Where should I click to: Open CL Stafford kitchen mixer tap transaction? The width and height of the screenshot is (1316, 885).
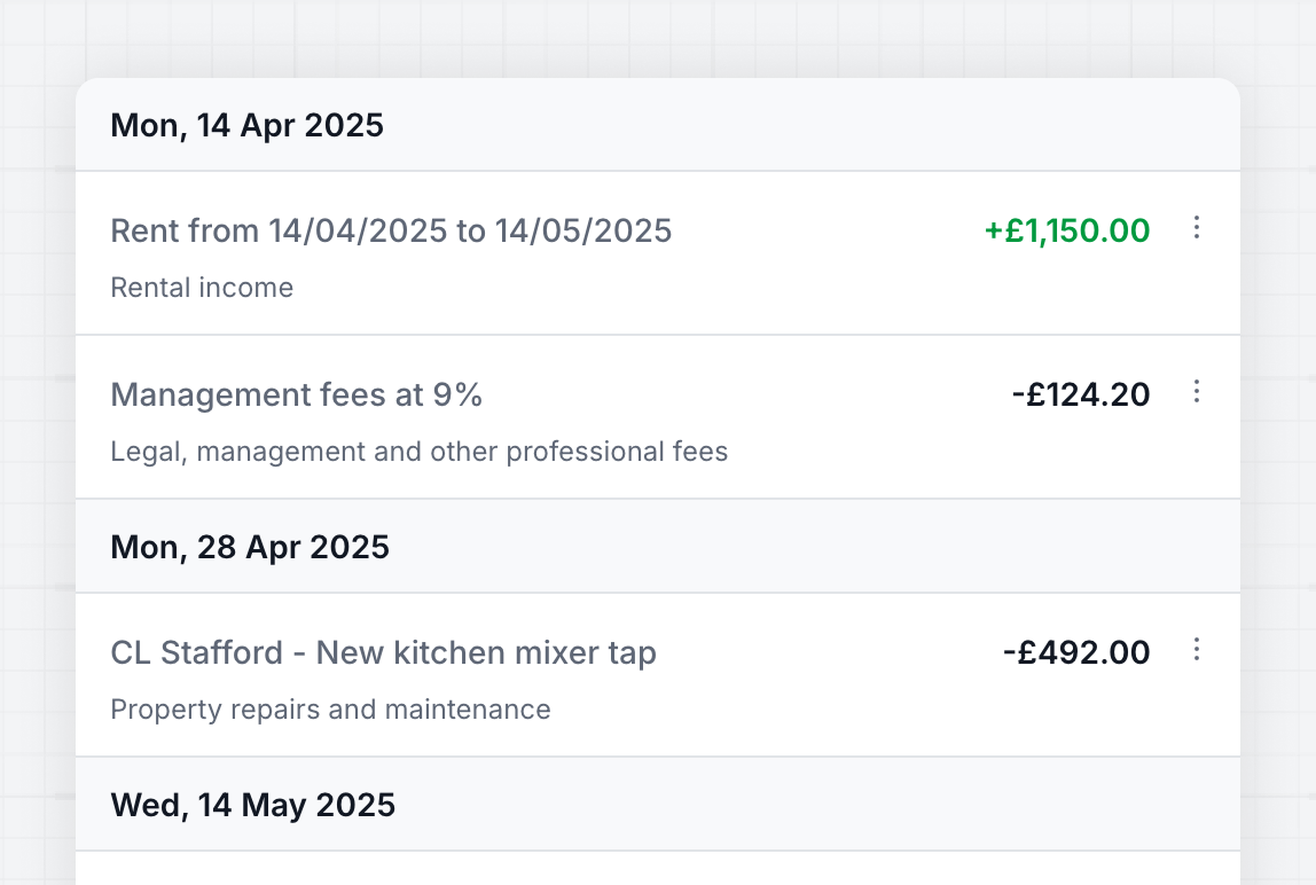click(382, 653)
